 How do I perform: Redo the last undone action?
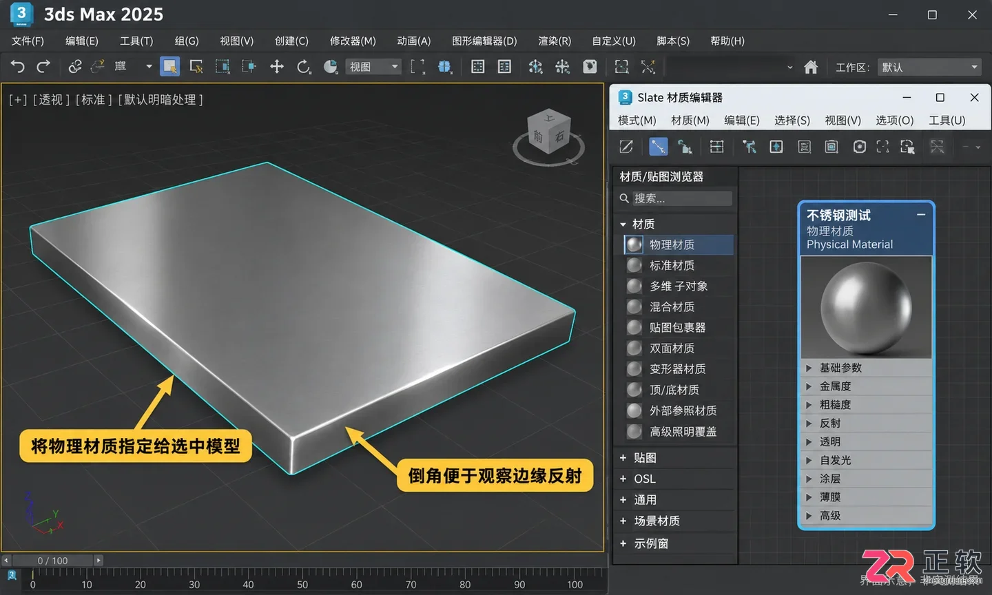[x=43, y=67]
